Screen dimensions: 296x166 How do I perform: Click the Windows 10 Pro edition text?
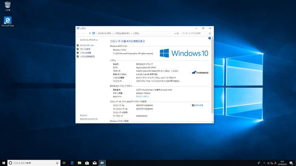(120, 50)
